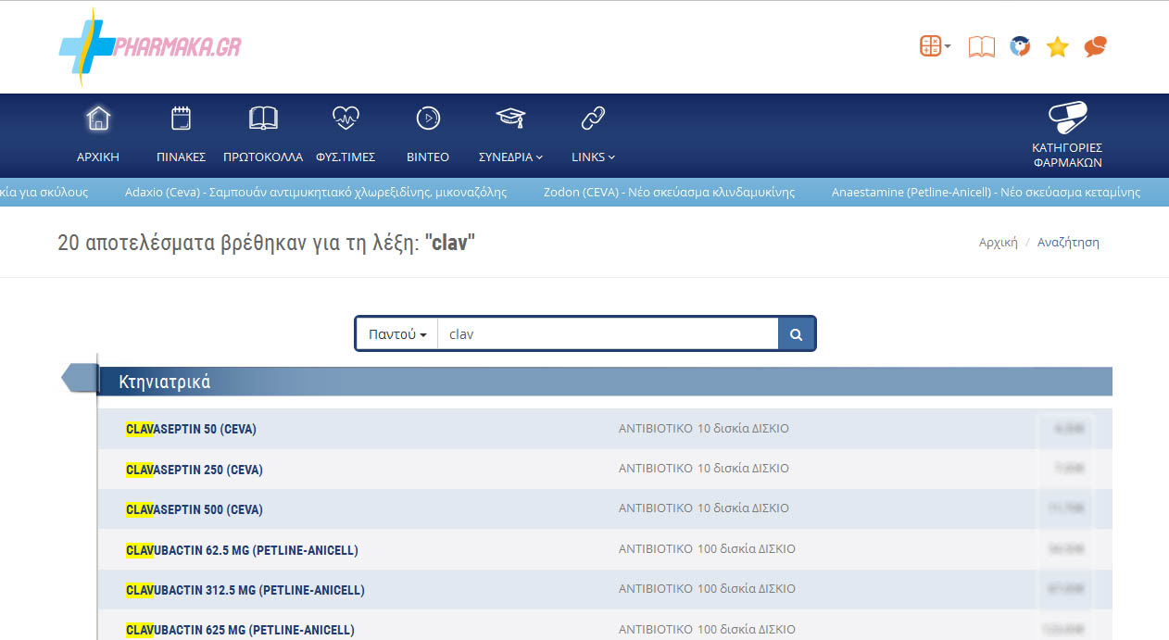
Task: Open the Παντού search scope dropdown
Action: coord(397,334)
